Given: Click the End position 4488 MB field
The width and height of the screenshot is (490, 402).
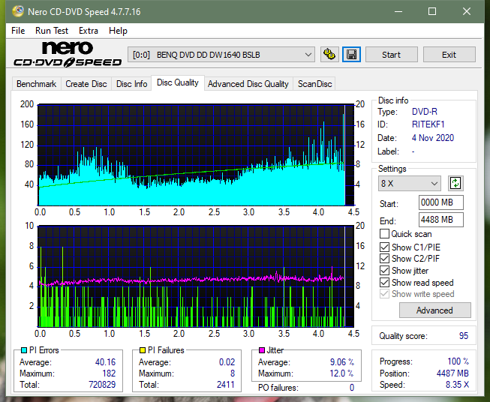Looking at the screenshot, I should coord(440,220).
